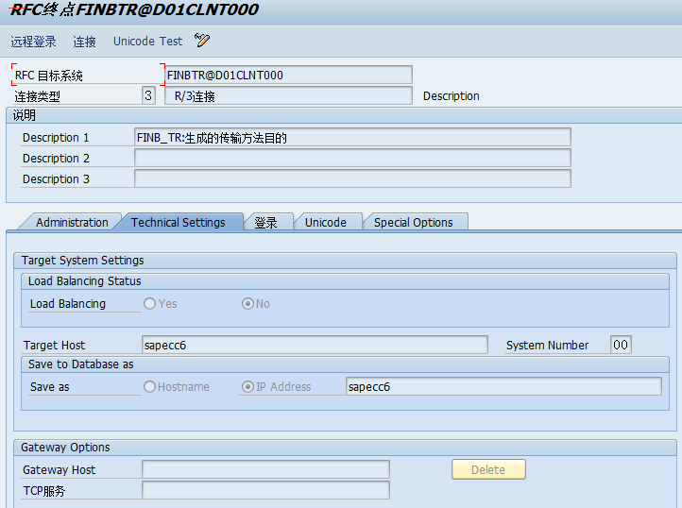The image size is (682, 508).
Task: Click the Target System Settings header
Action: [345, 261]
